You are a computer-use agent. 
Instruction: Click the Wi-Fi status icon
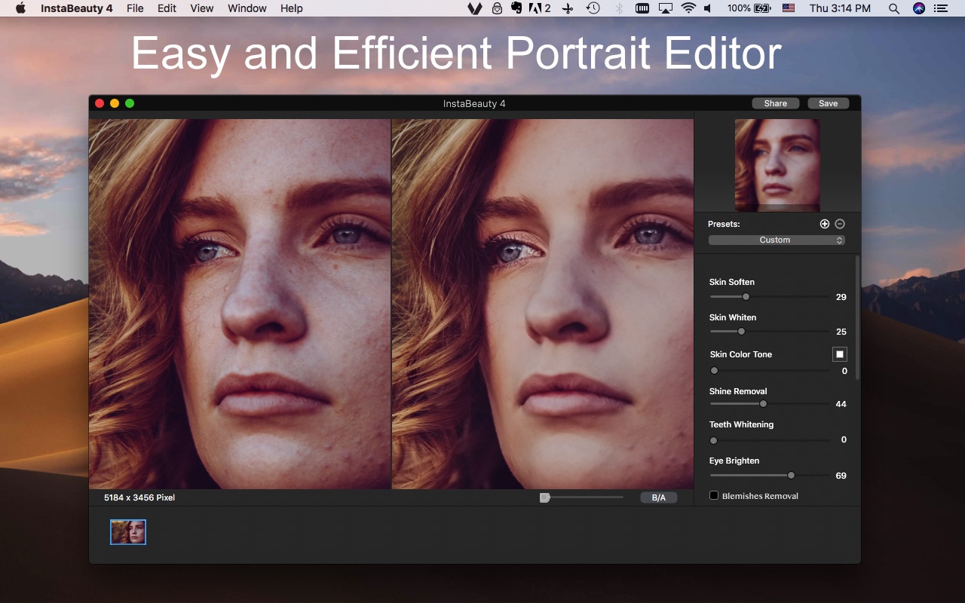688,8
